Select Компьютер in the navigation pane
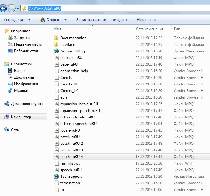This screenshot has height=196, width=210. coord(21,117)
